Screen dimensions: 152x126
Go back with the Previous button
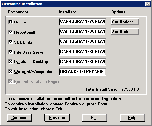(x=57, y=118)
